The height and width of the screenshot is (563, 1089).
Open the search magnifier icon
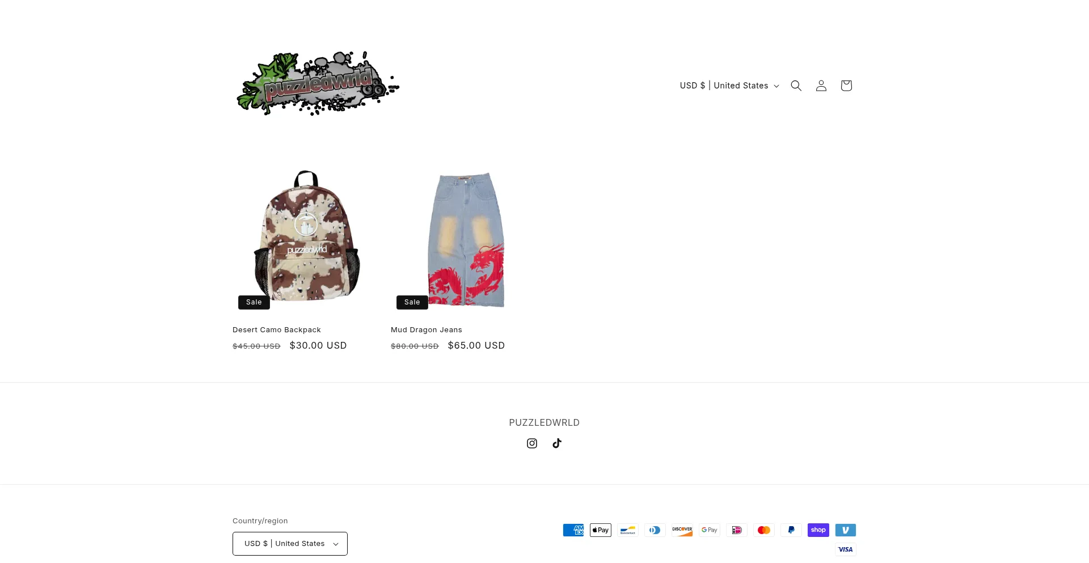796,86
